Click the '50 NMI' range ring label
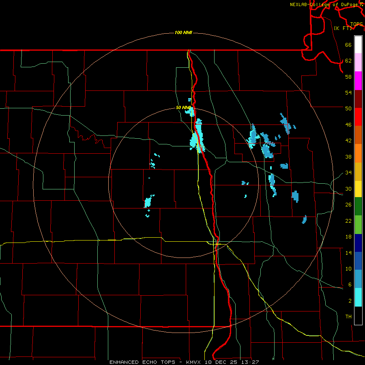The height and width of the screenshot is (365, 365). click(x=183, y=107)
